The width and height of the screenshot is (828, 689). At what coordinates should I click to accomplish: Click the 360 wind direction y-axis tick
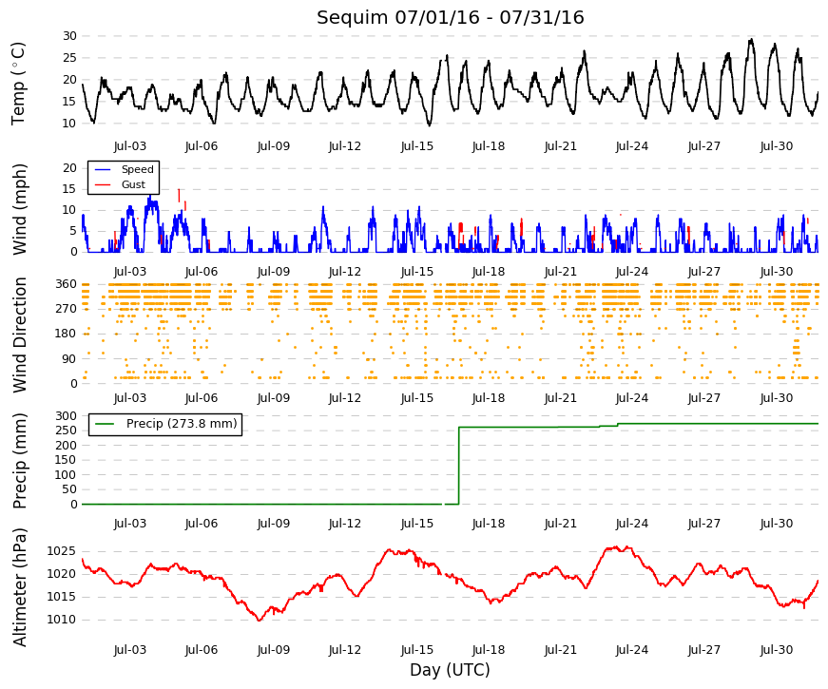(66, 284)
